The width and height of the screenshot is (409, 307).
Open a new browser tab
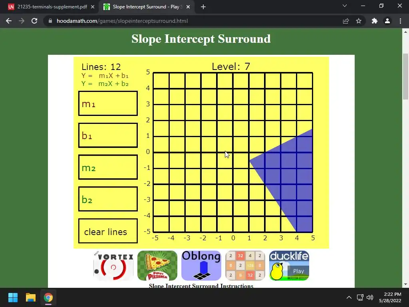[x=203, y=7]
